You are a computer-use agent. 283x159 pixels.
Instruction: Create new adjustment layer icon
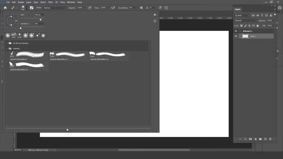256,139
